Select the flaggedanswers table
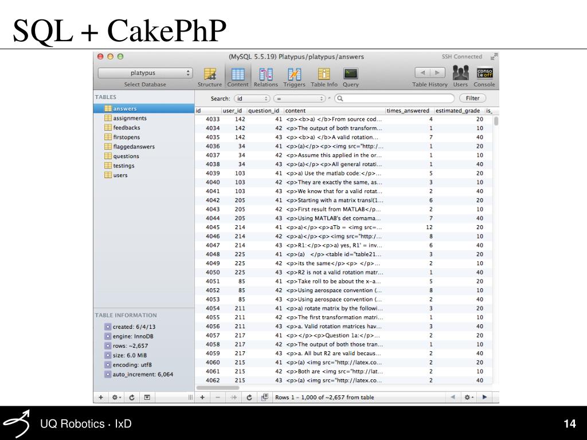 point(144,147)
